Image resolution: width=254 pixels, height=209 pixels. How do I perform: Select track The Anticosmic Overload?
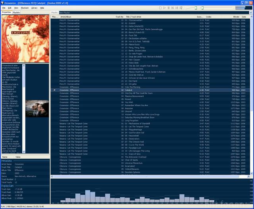coord(150,157)
